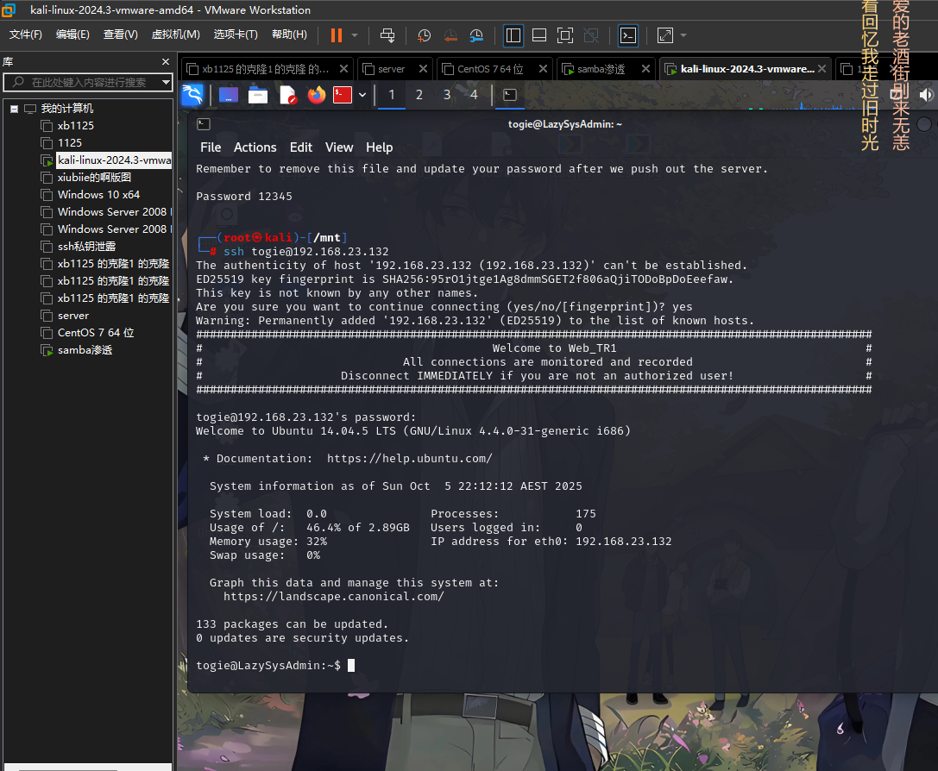Open the library search box dropdown arrow
Screen dimensions: 938x771
(x=166, y=83)
